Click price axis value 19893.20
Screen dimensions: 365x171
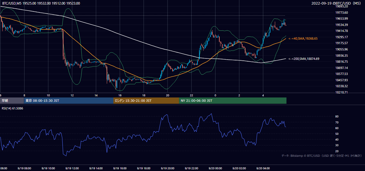342,6
